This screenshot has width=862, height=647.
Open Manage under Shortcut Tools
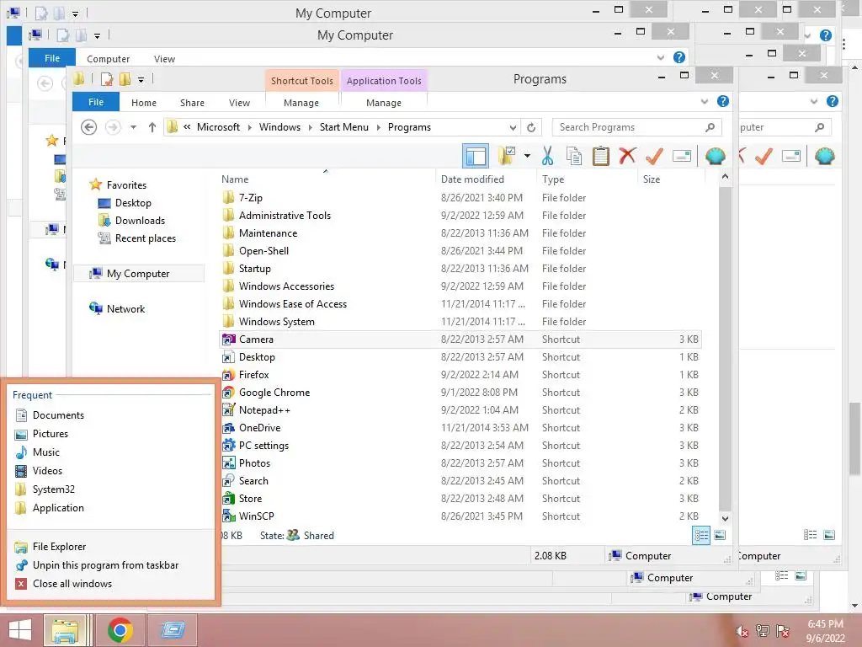301,103
